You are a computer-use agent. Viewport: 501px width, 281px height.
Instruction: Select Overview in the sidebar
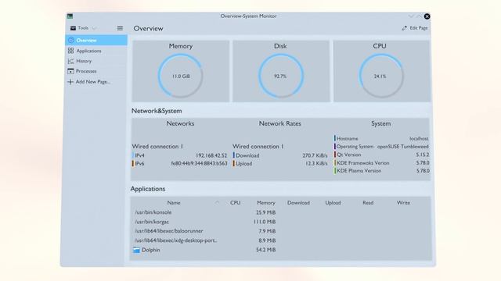96,40
